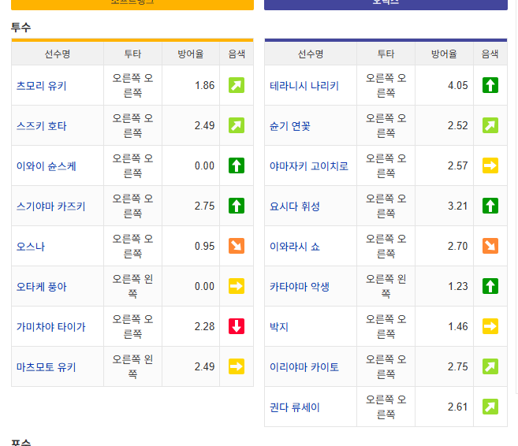Open player link 츠모리 유키

[42, 86]
